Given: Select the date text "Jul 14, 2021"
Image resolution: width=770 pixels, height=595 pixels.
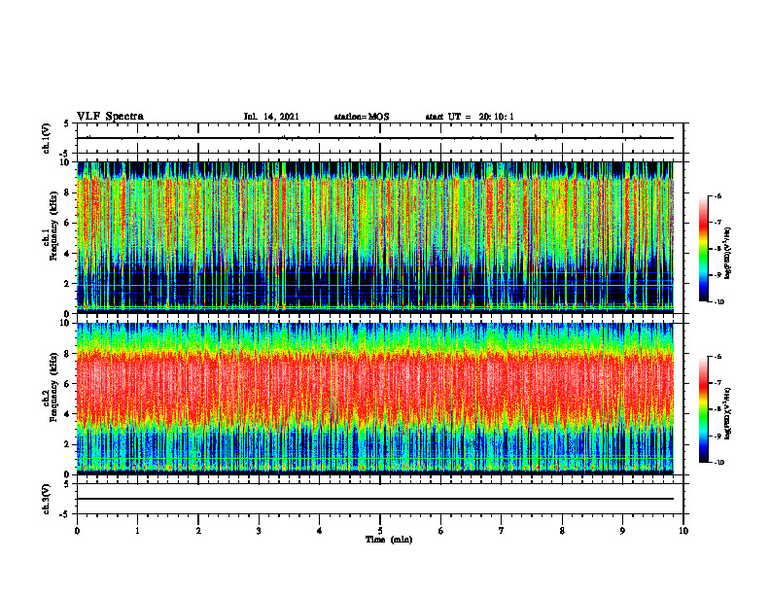Looking at the screenshot, I should (x=271, y=117).
